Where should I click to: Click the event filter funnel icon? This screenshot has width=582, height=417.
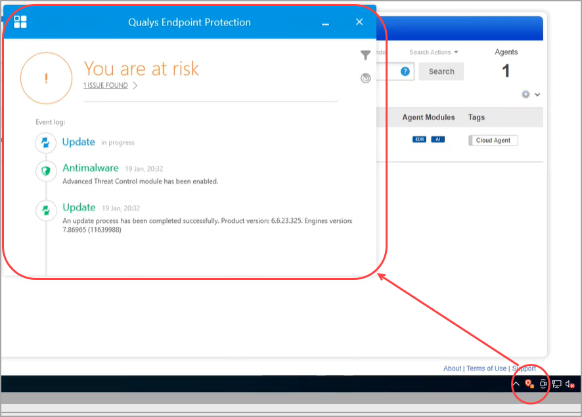366,55
